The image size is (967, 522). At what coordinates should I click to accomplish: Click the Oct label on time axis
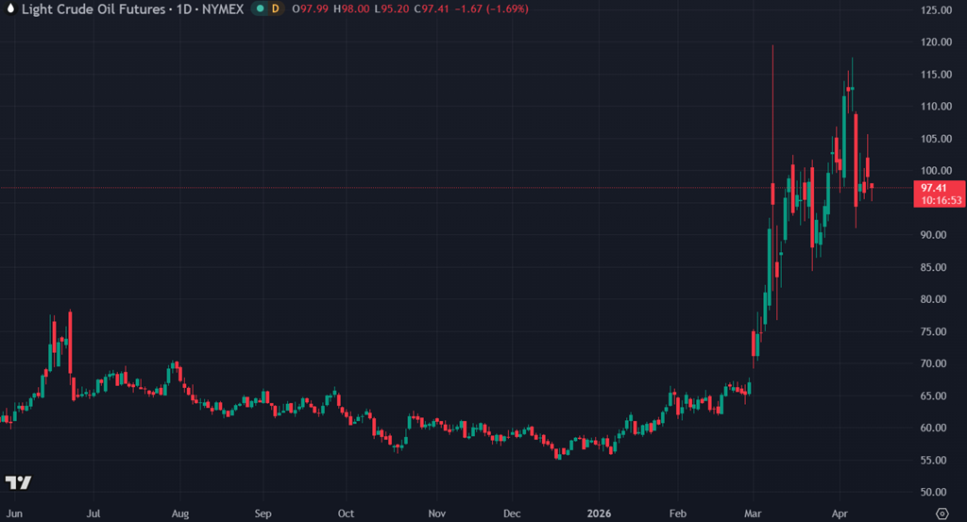click(346, 514)
